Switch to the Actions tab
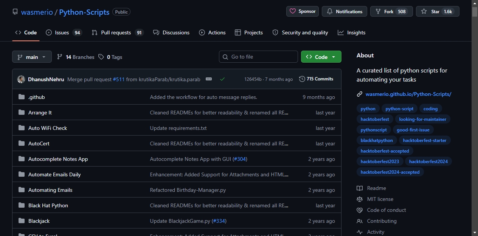 pyautogui.click(x=212, y=32)
